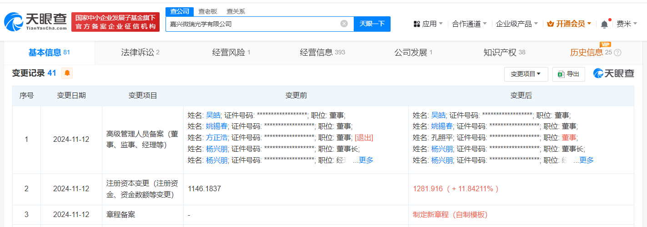Select the 查老板 search mode tab

pos(207,11)
